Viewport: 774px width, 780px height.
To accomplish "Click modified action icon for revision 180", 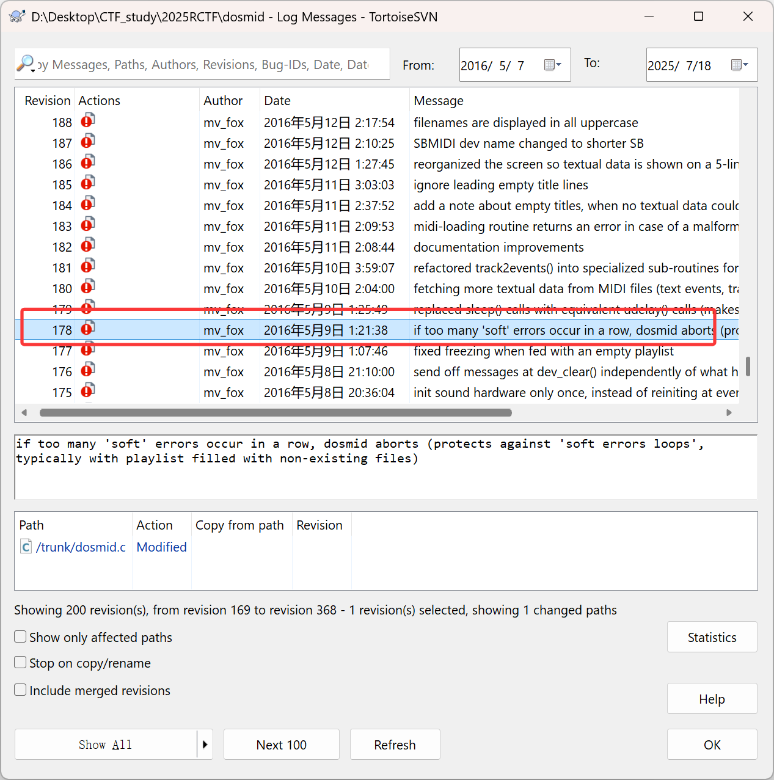I will [x=88, y=286].
